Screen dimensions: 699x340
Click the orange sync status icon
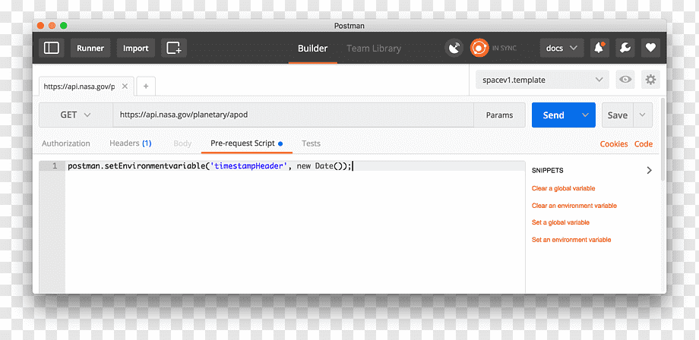(x=479, y=48)
